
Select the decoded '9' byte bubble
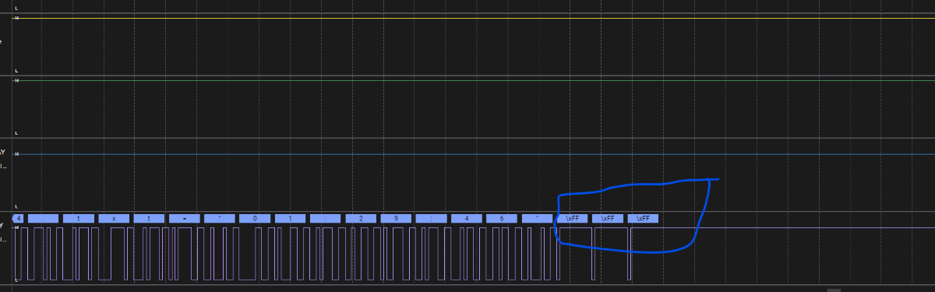click(x=396, y=219)
